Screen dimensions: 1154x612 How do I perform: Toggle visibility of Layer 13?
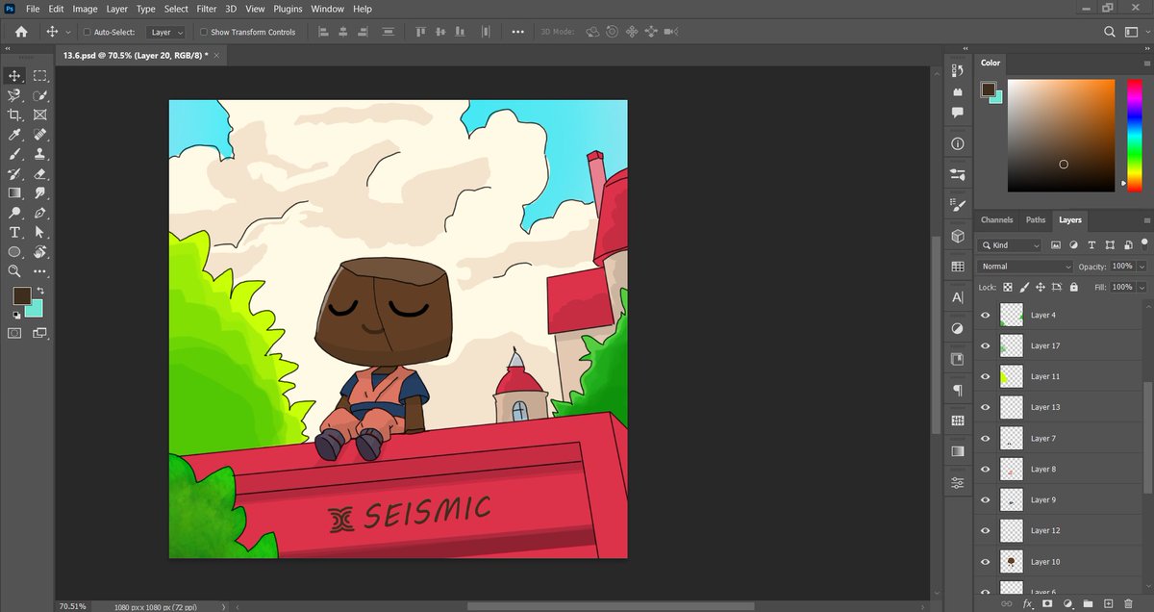[x=985, y=407]
